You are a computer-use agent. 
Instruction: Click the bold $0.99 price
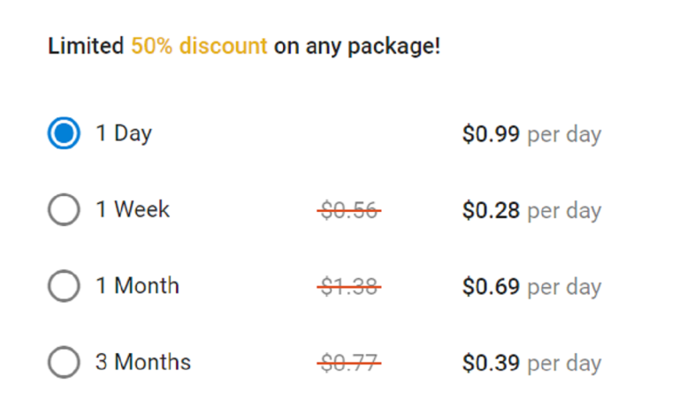click(x=492, y=135)
